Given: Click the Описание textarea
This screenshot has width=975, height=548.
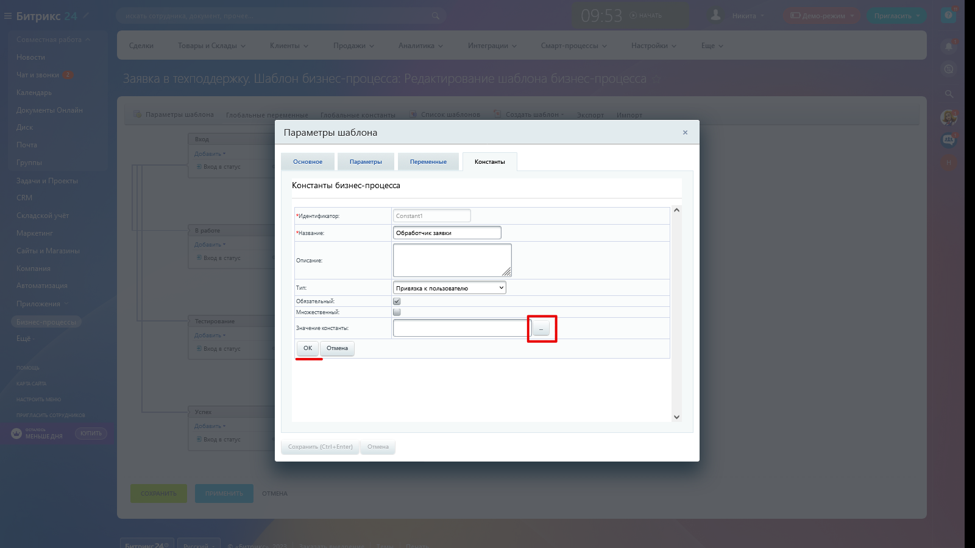Looking at the screenshot, I should point(452,260).
